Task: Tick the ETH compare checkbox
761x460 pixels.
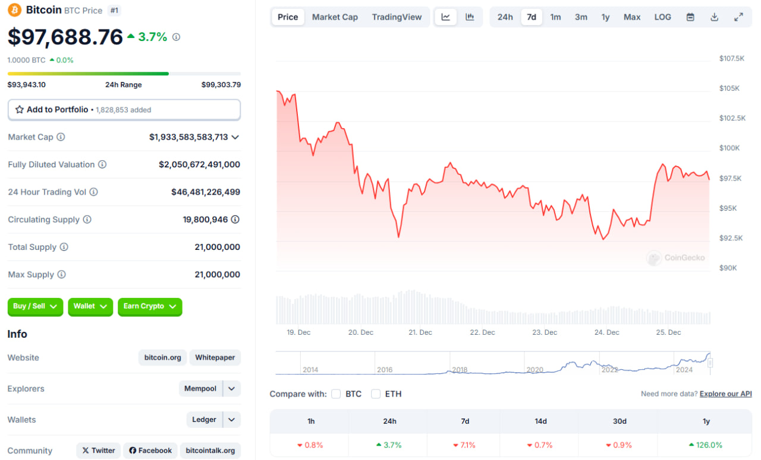Action: 376,394
